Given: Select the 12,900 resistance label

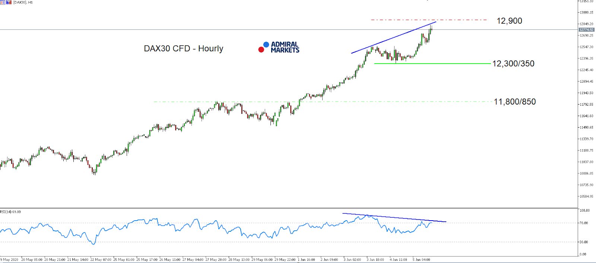Looking at the screenshot, I should tap(509, 21).
